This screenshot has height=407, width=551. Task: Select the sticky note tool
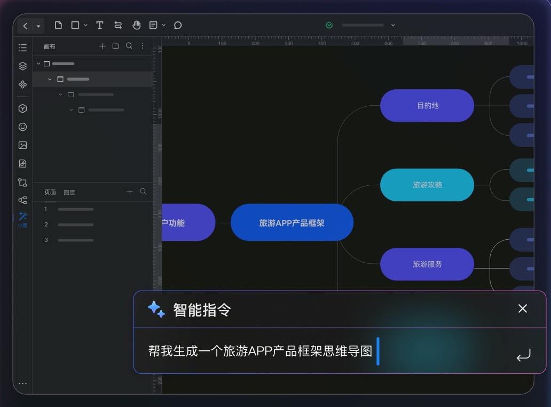tap(153, 25)
